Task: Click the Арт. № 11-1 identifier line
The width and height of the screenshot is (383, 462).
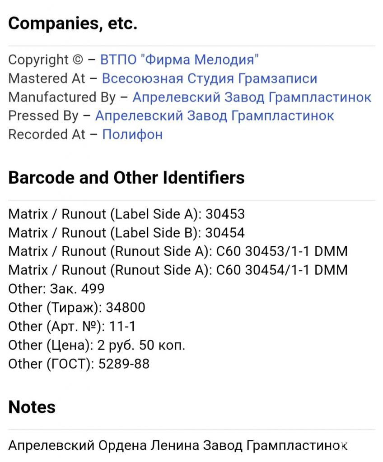Action: (72, 327)
